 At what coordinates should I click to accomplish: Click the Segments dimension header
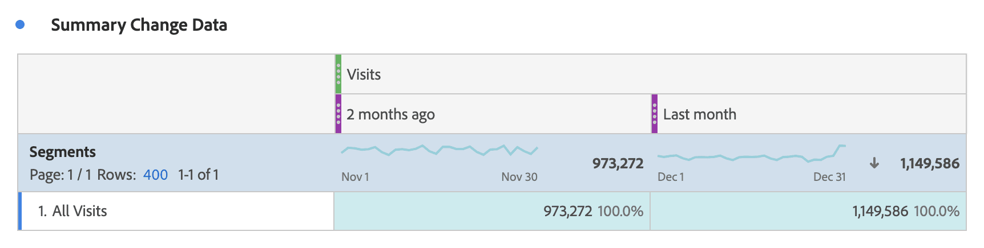pyautogui.click(x=63, y=152)
